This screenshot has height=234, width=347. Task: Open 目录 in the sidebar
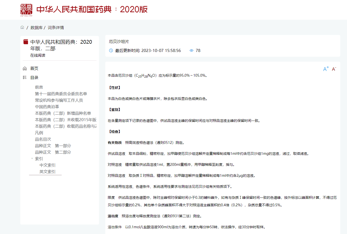click(34, 78)
